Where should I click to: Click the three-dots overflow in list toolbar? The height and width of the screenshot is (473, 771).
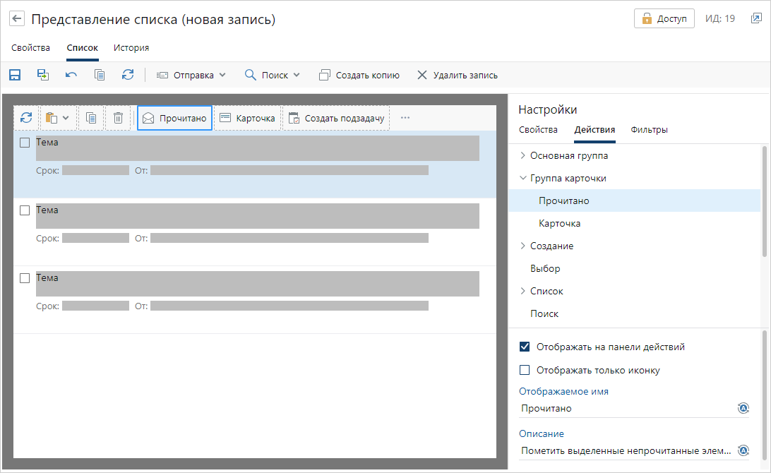click(x=405, y=118)
